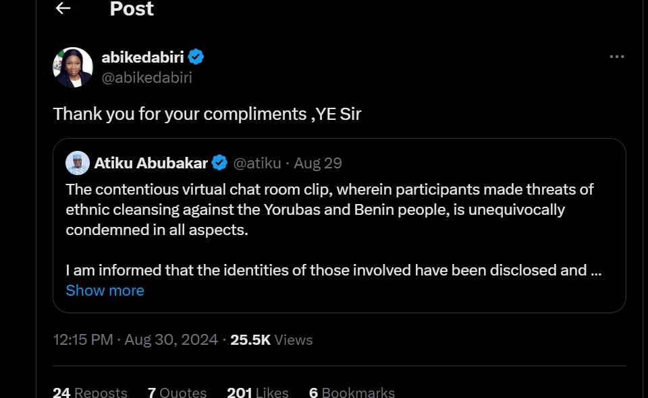Screen dimensions: 648x398
Task: Click Atiku Abubakar's verified badge
Action: 219,163
